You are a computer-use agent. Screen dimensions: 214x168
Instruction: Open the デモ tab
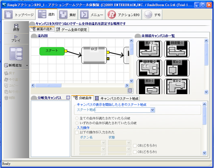click(152, 15)
